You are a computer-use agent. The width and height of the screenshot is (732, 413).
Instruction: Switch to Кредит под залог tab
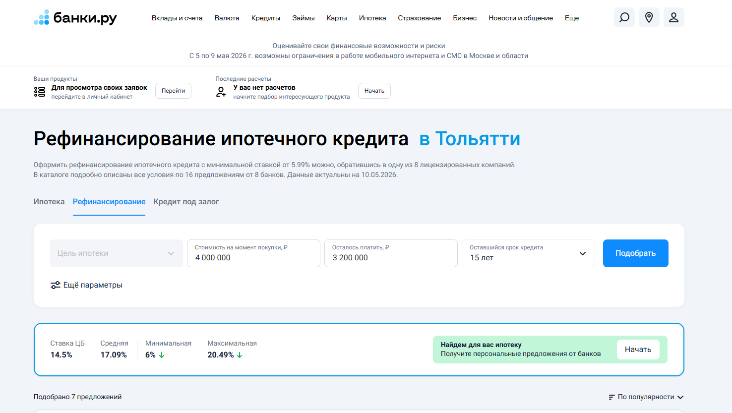point(186,202)
